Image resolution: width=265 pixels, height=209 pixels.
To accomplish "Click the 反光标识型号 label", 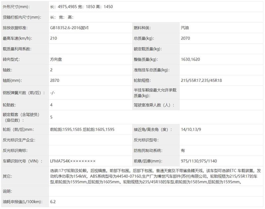I will coord(146,140).
